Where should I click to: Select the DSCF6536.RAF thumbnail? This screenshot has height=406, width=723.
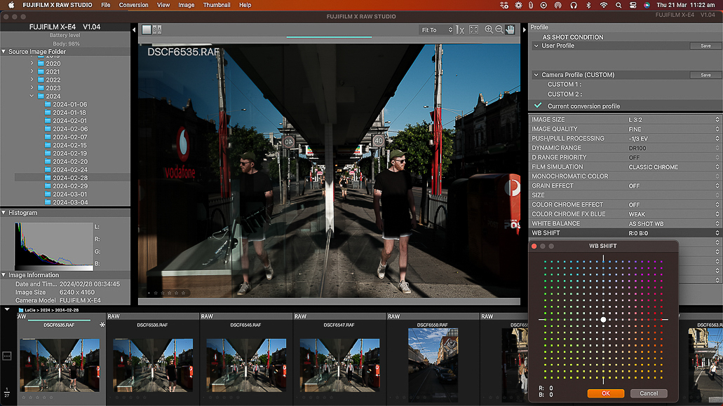click(153, 365)
